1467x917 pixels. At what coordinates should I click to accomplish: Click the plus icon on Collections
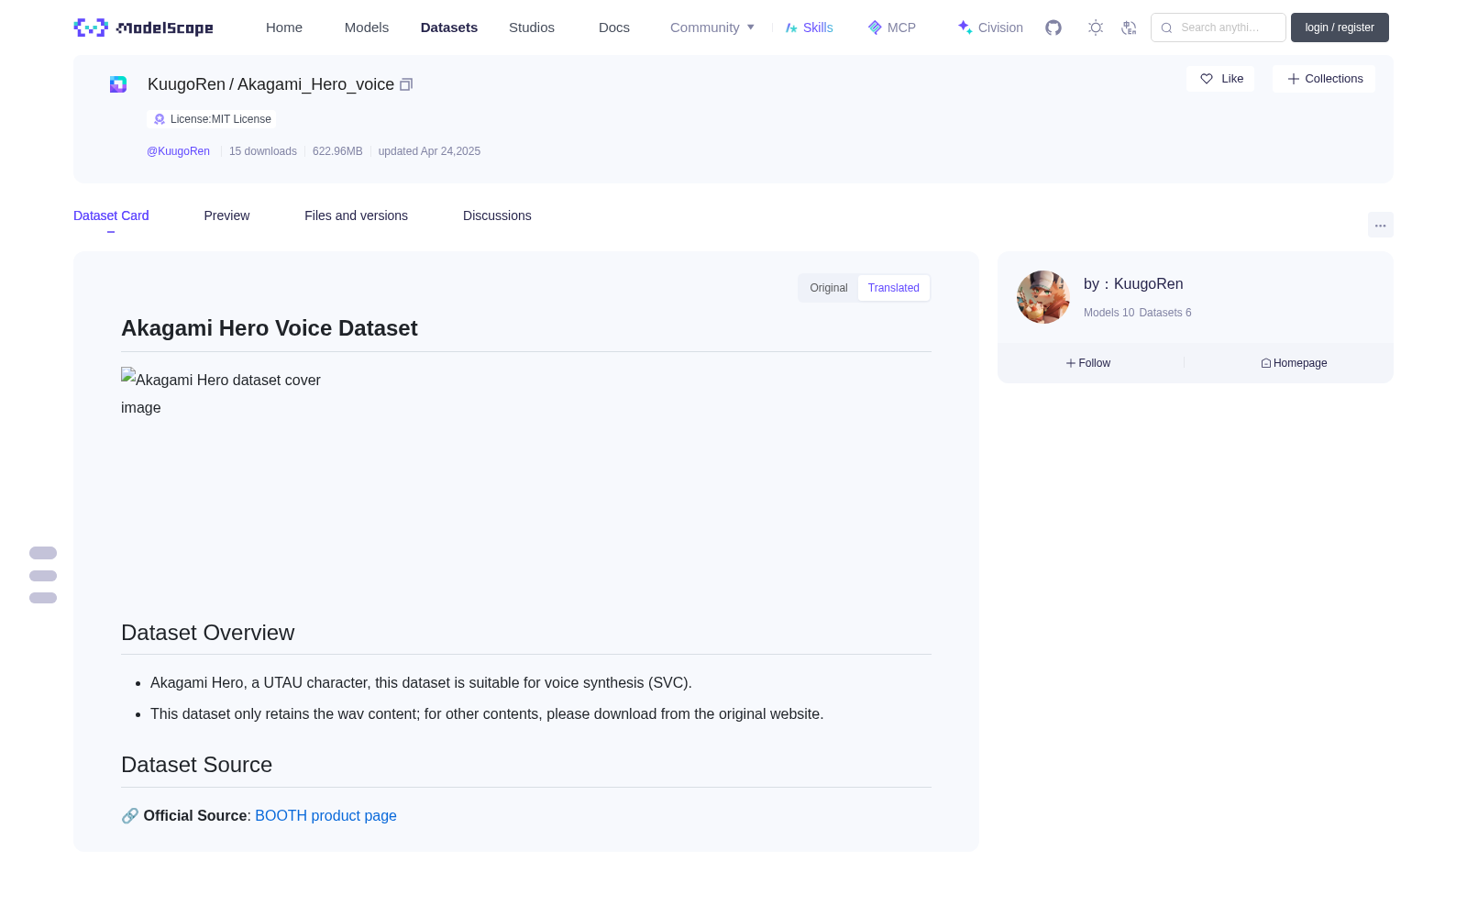pyautogui.click(x=1294, y=79)
